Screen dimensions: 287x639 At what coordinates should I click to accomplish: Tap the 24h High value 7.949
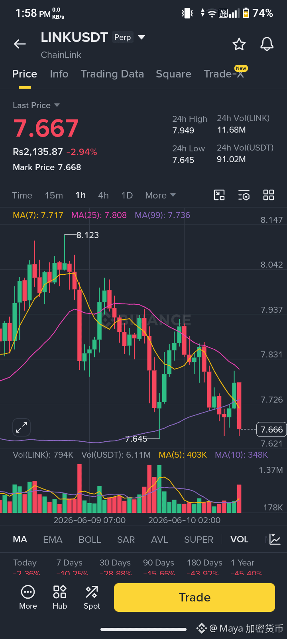(183, 130)
